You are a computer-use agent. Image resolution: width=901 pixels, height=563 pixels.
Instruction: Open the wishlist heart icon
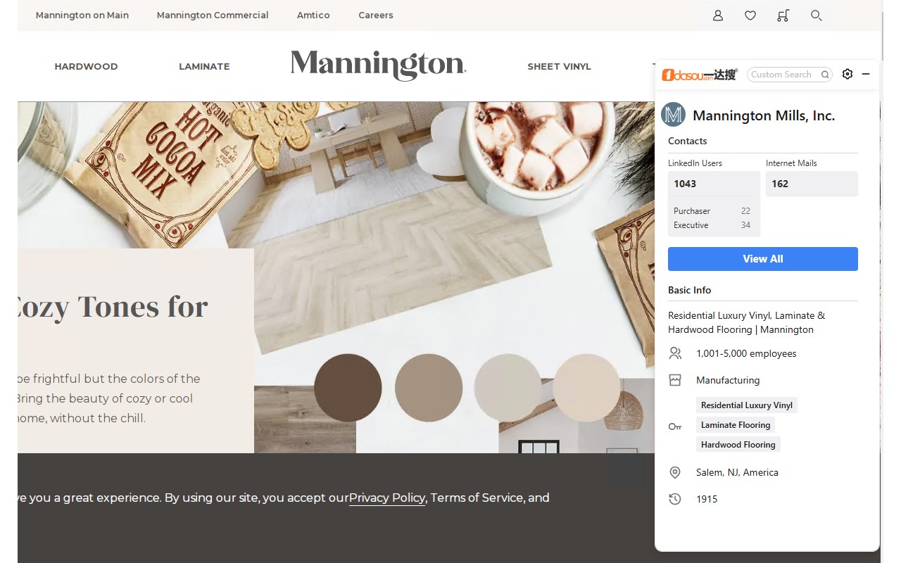750,15
